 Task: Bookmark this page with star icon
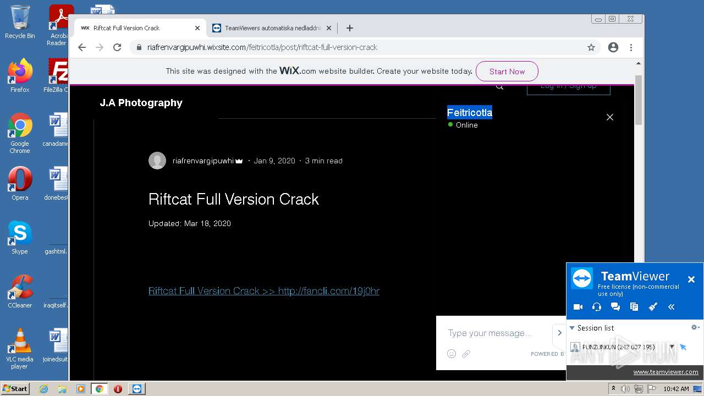(x=591, y=47)
